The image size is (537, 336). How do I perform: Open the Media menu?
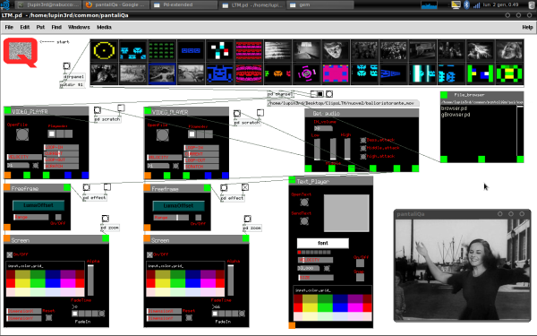point(104,27)
